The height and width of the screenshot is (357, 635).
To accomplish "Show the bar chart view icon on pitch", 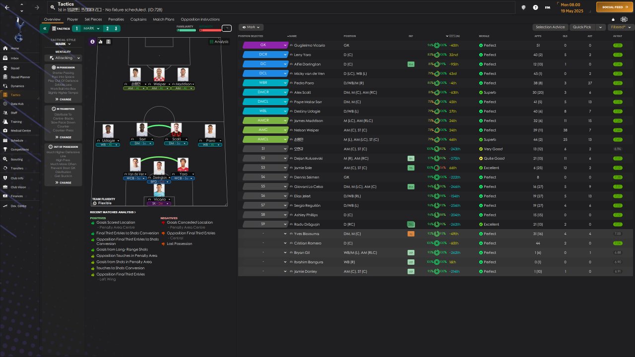I will (x=100, y=42).
